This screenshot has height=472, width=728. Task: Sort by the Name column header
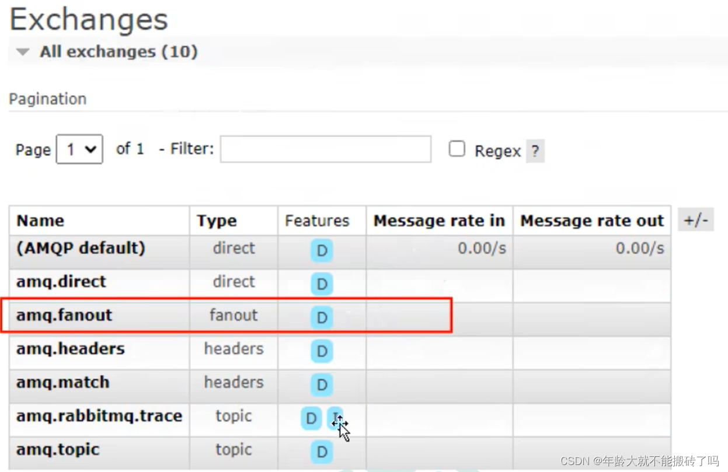coord(40,221)
